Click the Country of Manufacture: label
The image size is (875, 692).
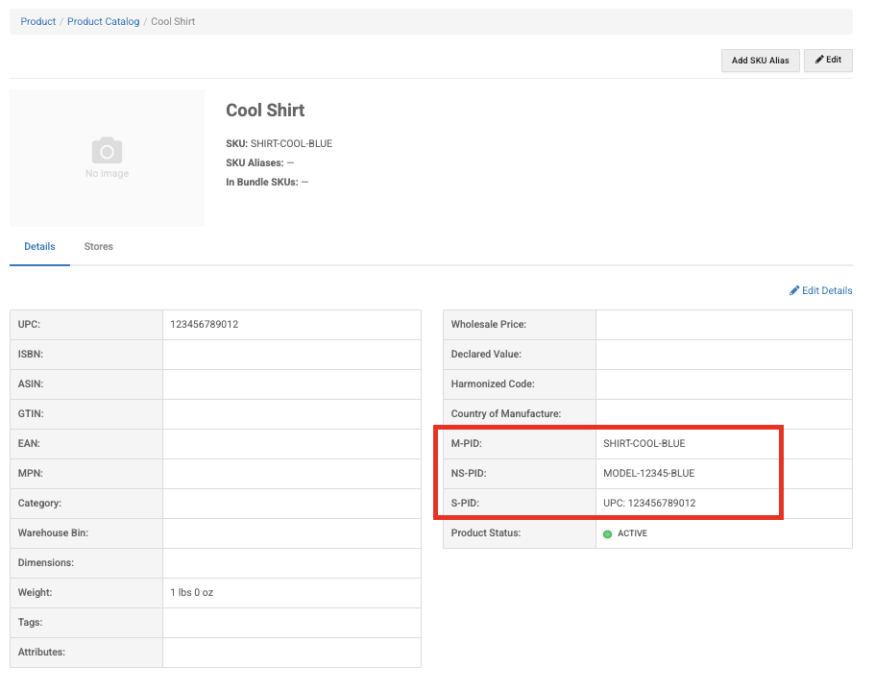point(506,414)
